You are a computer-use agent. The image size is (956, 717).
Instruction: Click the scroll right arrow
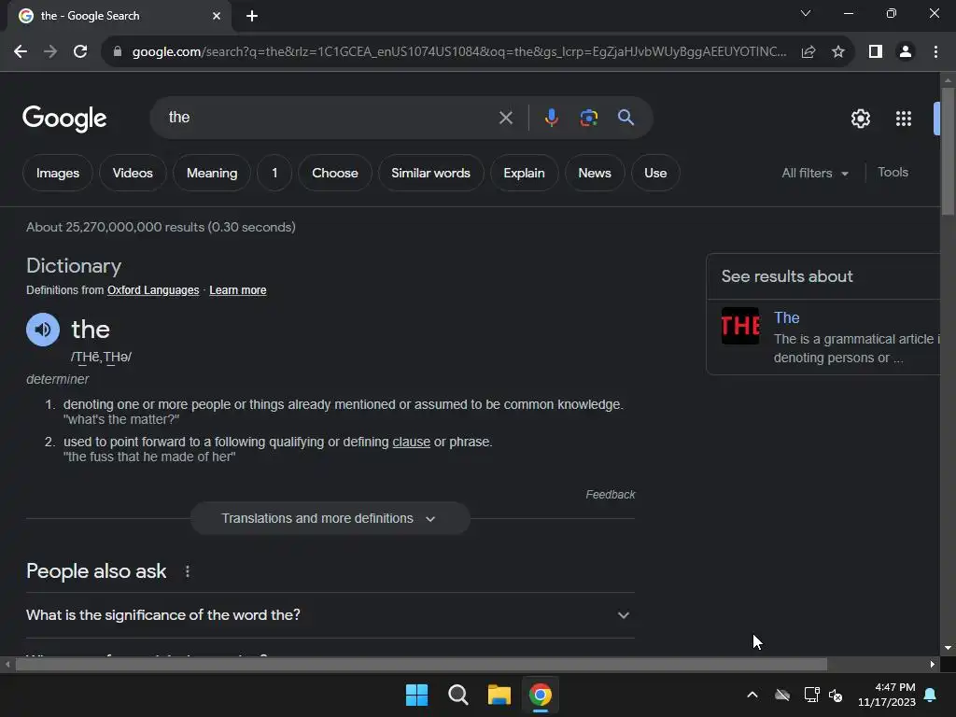pyautogui.click(x=933, y=665)
